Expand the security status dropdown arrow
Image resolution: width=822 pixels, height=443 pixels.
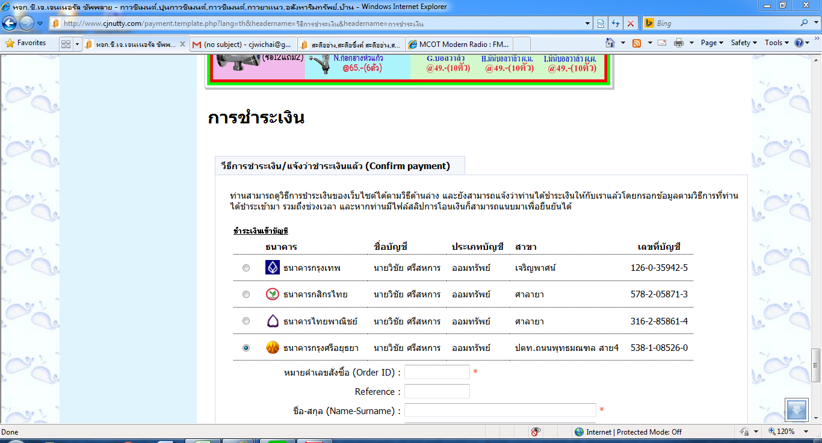(x=755, y=432)
